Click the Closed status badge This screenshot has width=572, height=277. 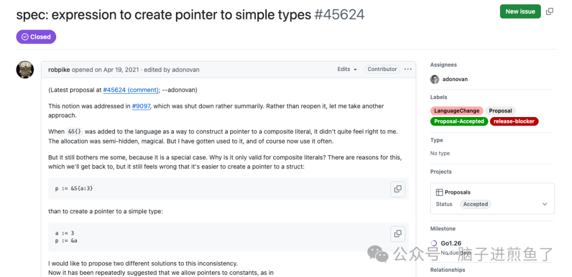[x=36, y=37]
